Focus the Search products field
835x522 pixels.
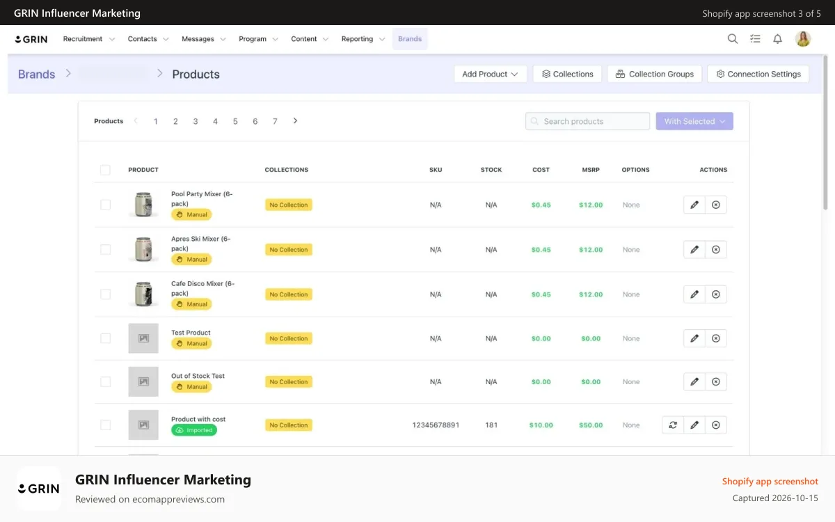(x=587, y=121)
